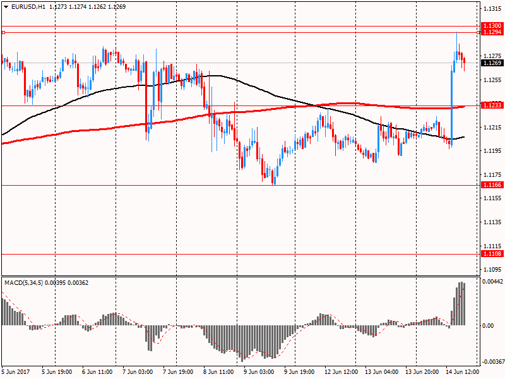
Task: Click the 1.1175 price scale label
Action: tap(492, 175)
